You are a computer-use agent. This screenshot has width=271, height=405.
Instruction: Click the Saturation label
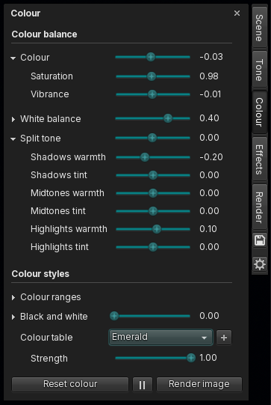[52, 76]
